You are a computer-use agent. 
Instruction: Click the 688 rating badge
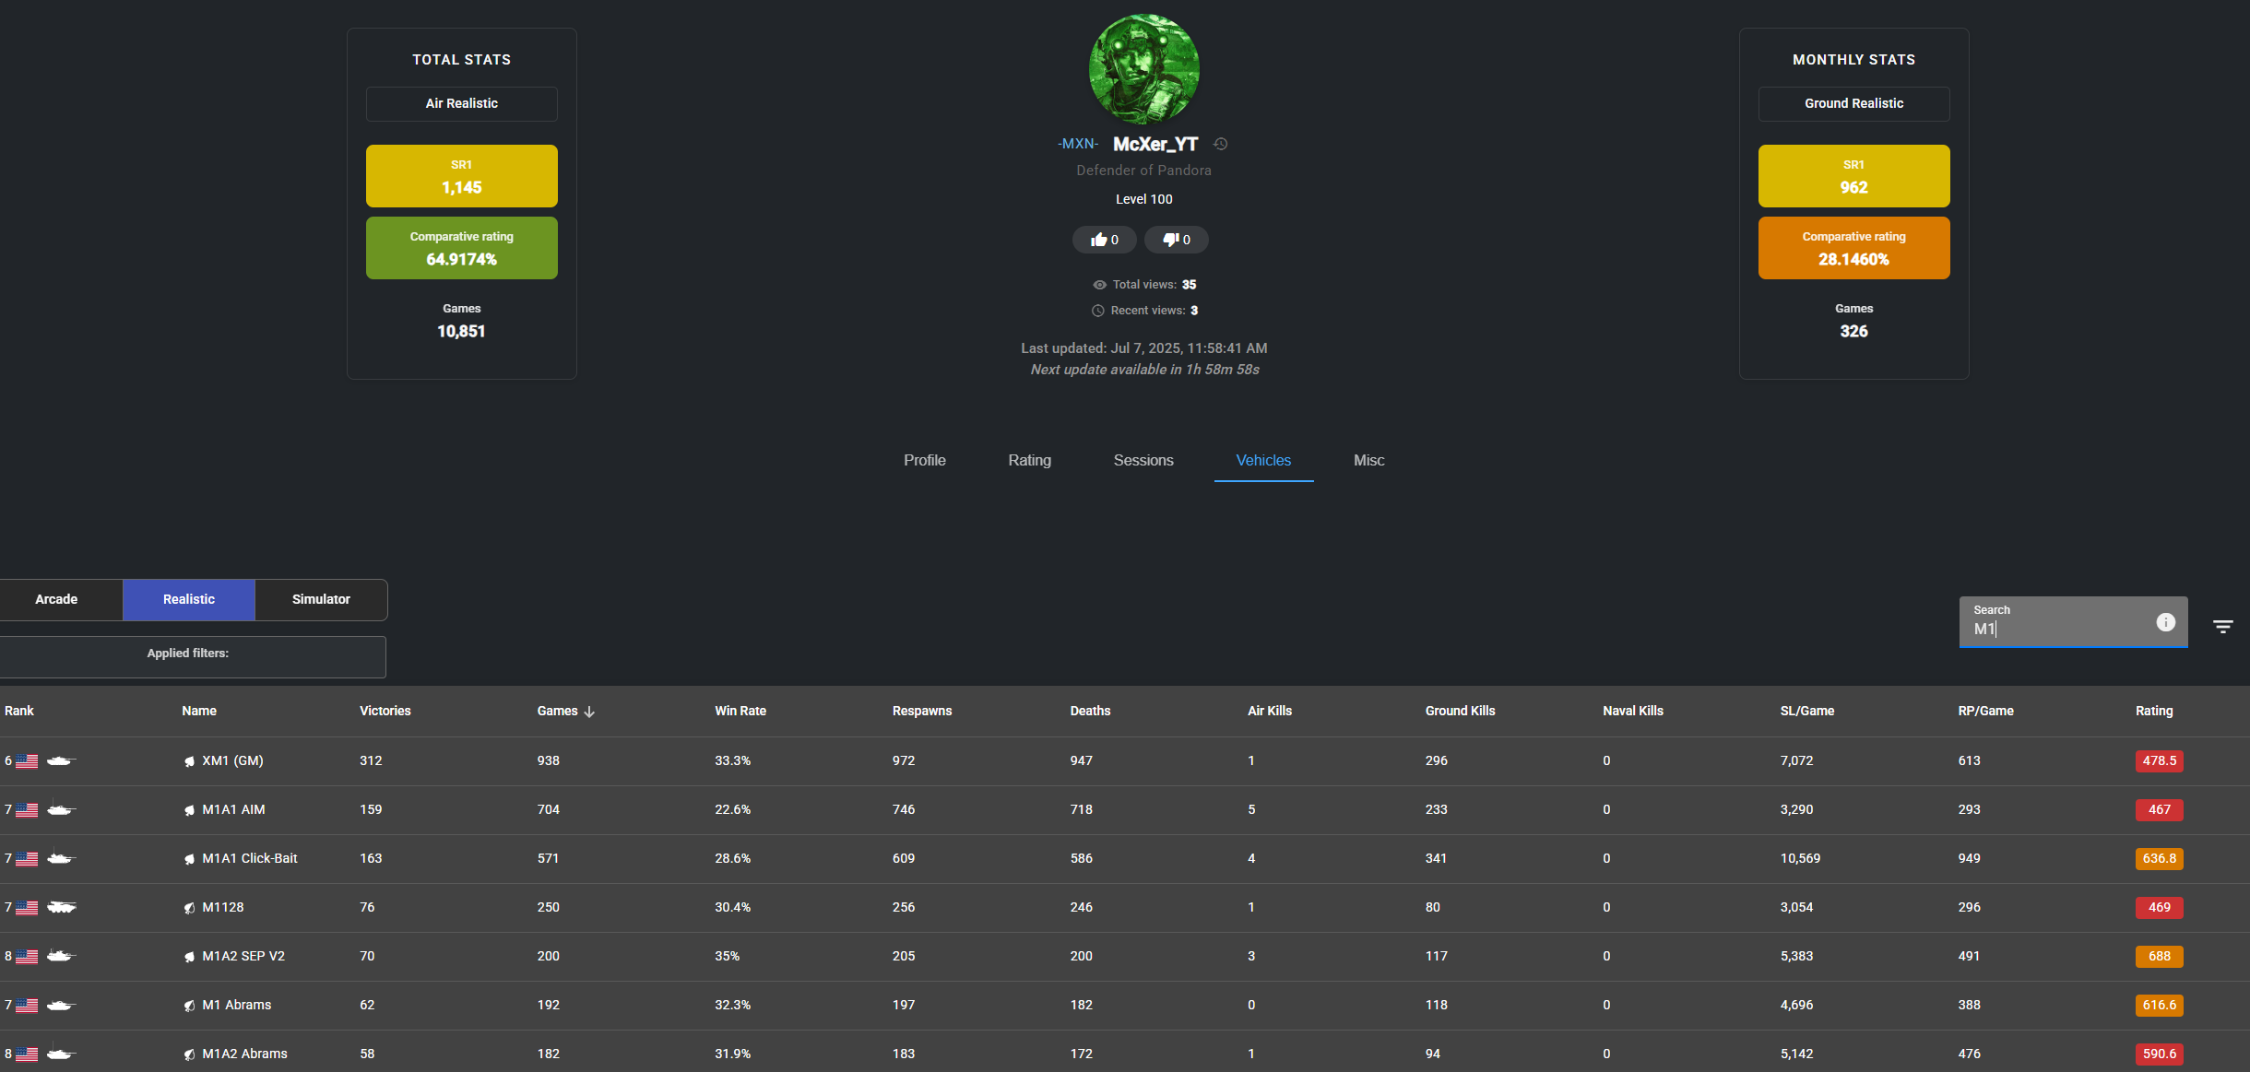(2159, 957)
